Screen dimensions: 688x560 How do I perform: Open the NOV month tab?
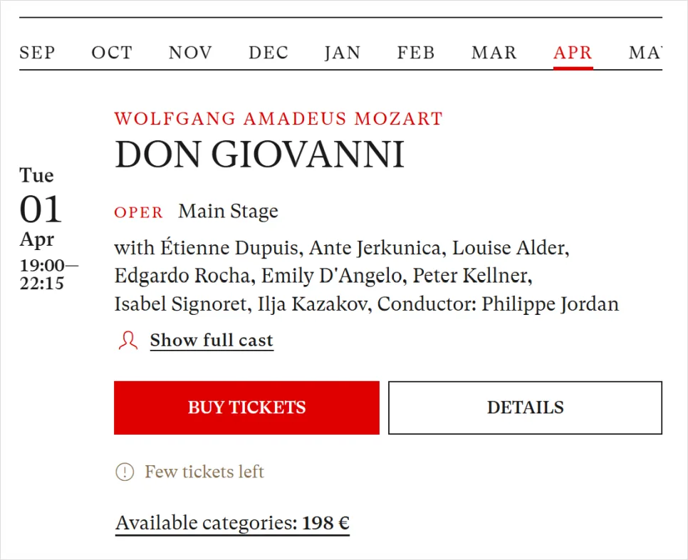click(x=190, y=53)
